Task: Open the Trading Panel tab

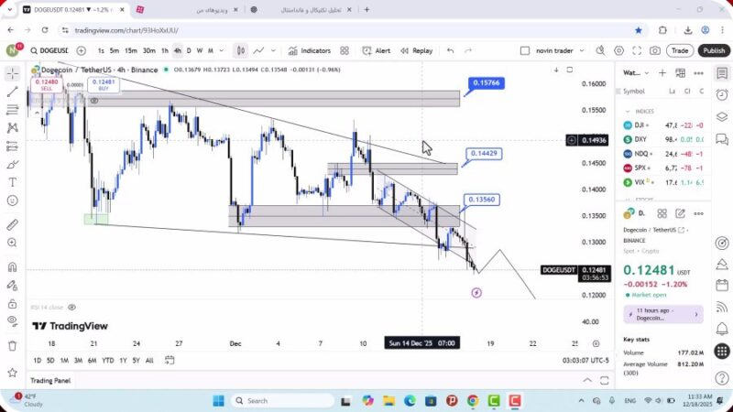Action: pyautogui.click(x=50, y=380)
